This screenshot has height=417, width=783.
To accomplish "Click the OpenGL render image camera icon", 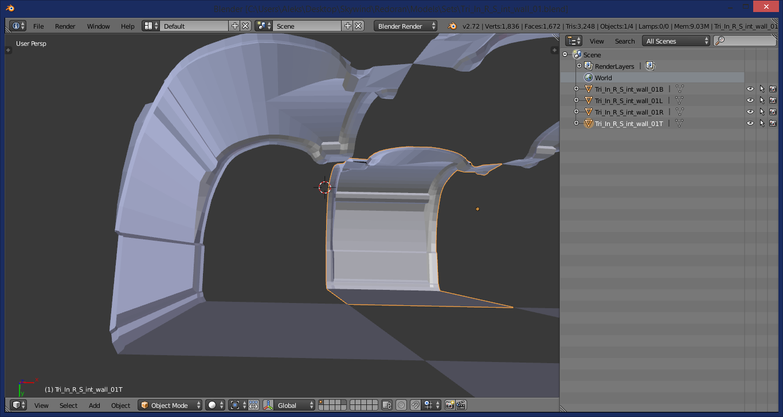I will coord(449,405).
